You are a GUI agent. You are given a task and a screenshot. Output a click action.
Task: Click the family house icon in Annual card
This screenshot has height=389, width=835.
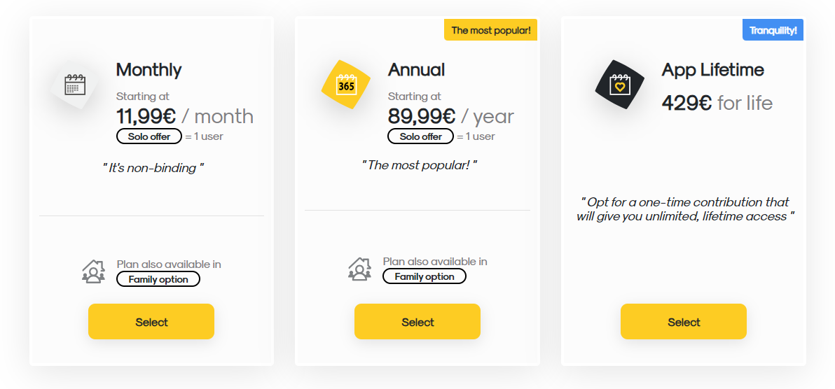[x=359, y=268]
